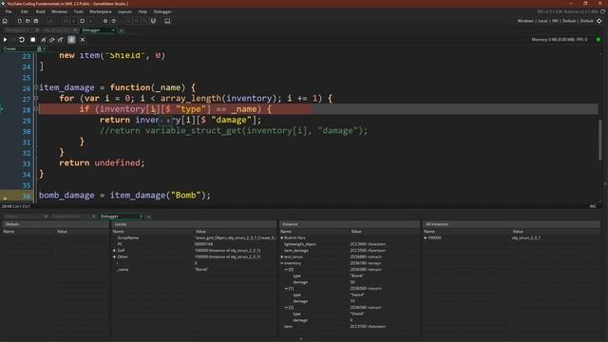Expand the test_struct variable
Image resolution: width=608 pixels, height=342 pixels.
(282, 256)
